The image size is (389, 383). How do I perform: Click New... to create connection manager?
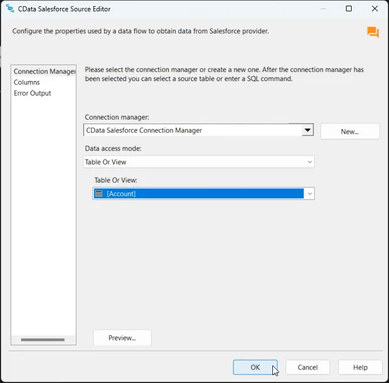tap(350, 131)
